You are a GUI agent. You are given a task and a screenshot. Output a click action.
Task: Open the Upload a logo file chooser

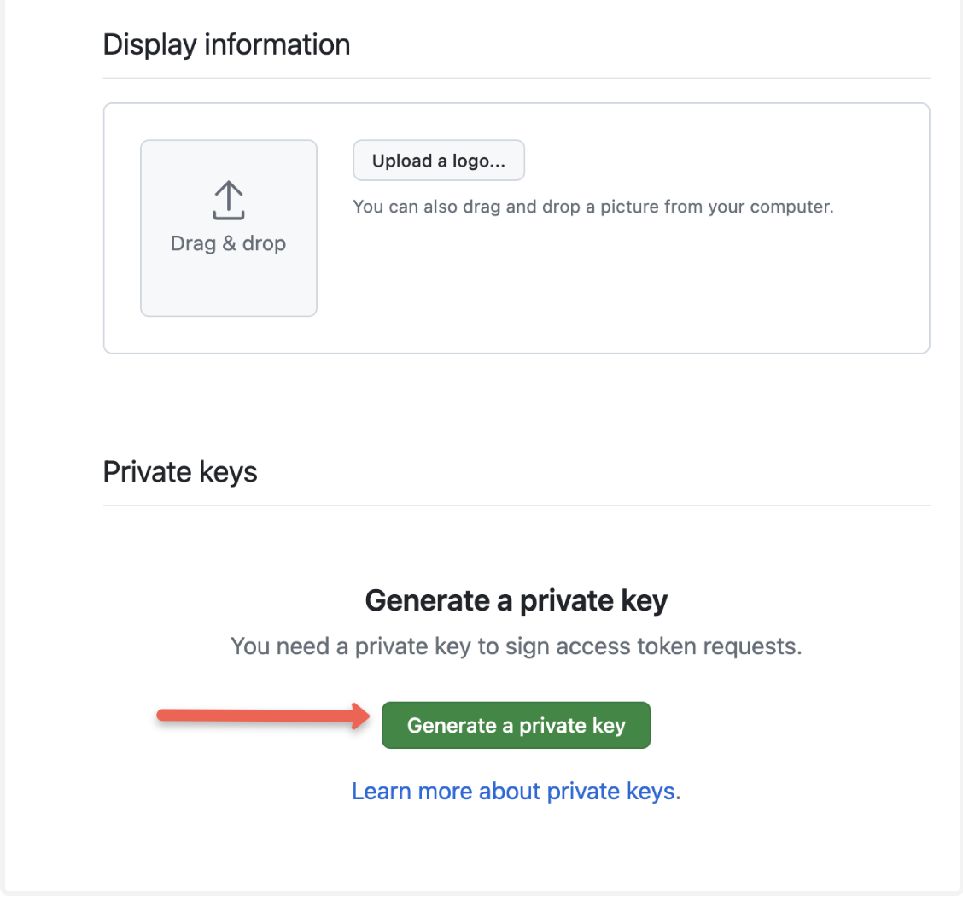(439, 161)
